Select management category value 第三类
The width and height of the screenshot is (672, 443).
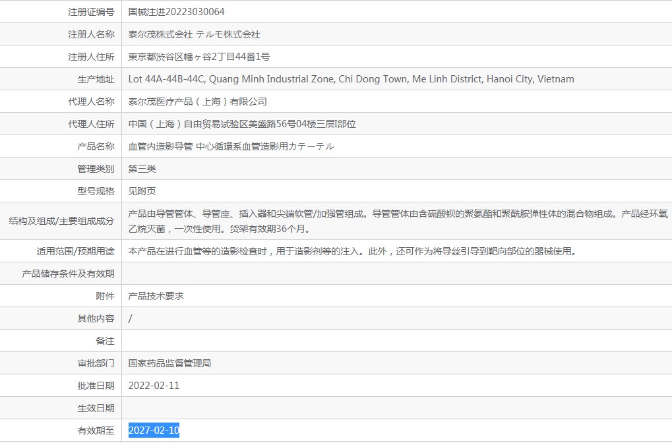point(142,169)
